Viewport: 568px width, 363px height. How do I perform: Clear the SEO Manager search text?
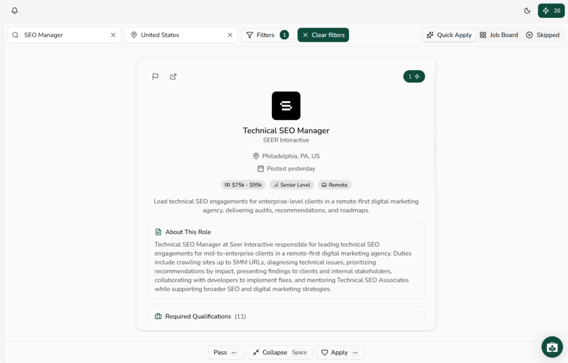tap(113, 35)
